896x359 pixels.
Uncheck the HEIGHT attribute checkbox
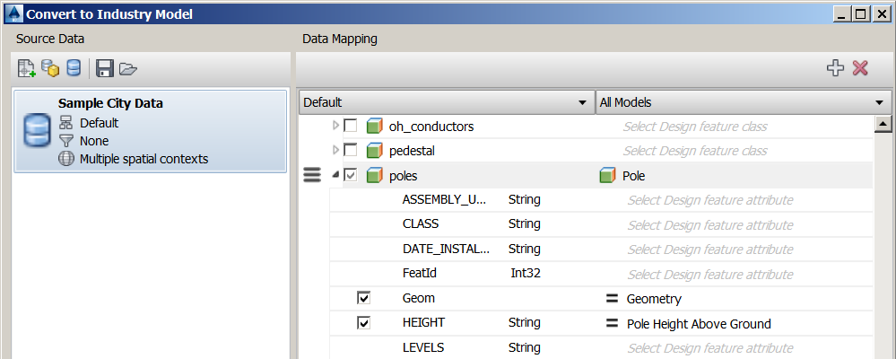pos(363,322)
